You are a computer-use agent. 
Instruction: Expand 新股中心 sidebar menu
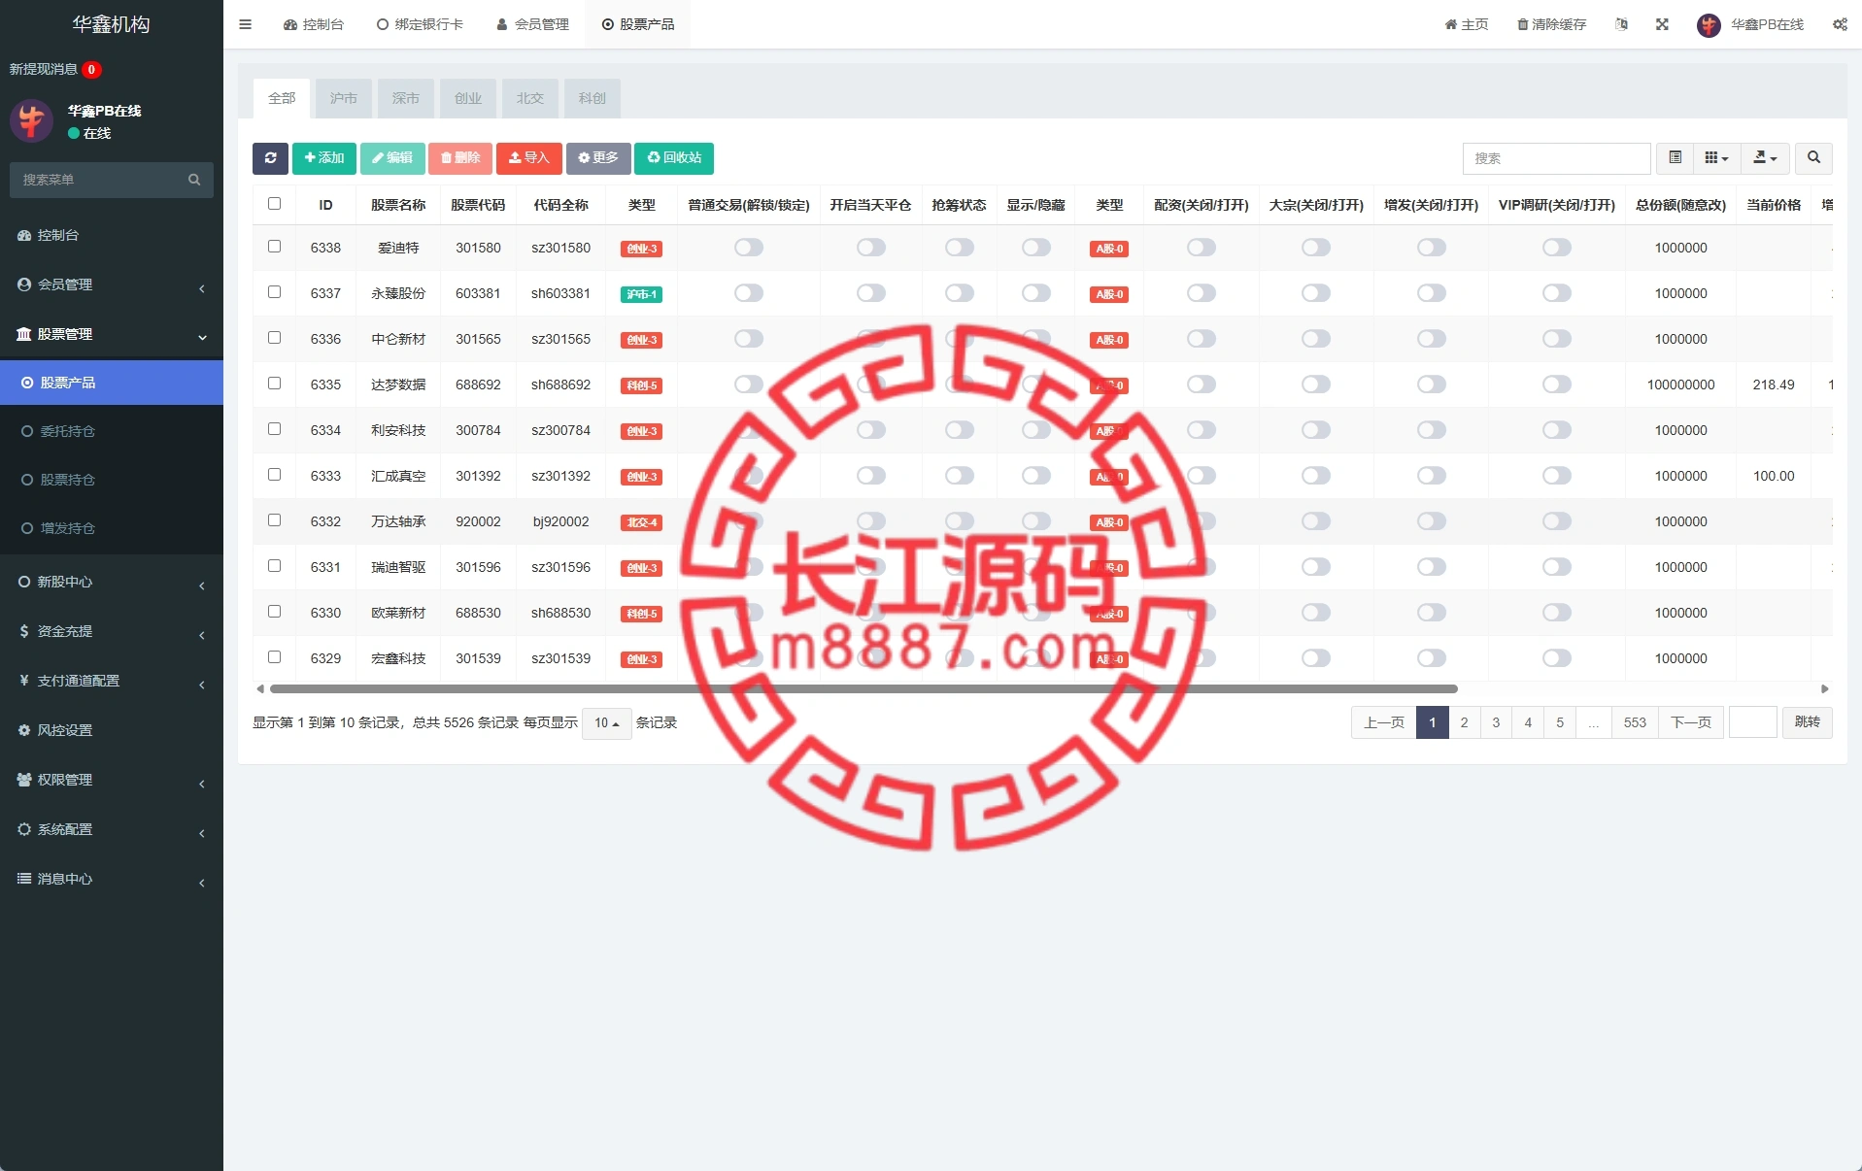pyautogui.click(x=112, y=582)
